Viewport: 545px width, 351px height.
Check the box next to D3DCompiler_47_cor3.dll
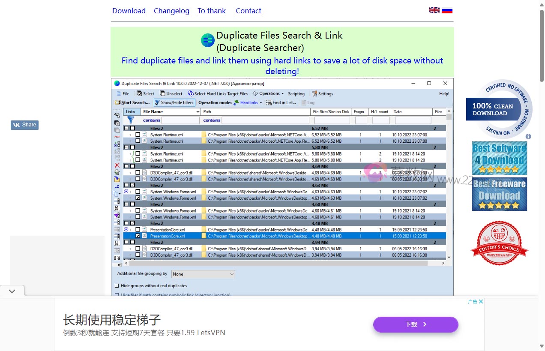click(138, 172)
